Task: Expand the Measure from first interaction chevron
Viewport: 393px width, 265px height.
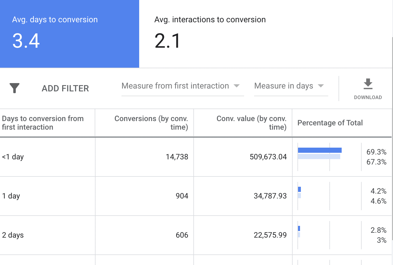Action: [237, 86]
